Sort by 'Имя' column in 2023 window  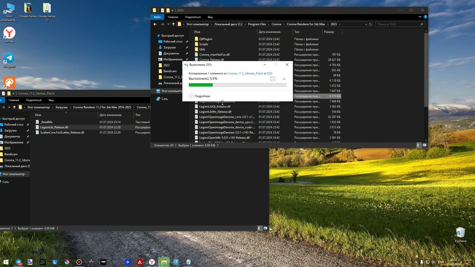point(197,32)
